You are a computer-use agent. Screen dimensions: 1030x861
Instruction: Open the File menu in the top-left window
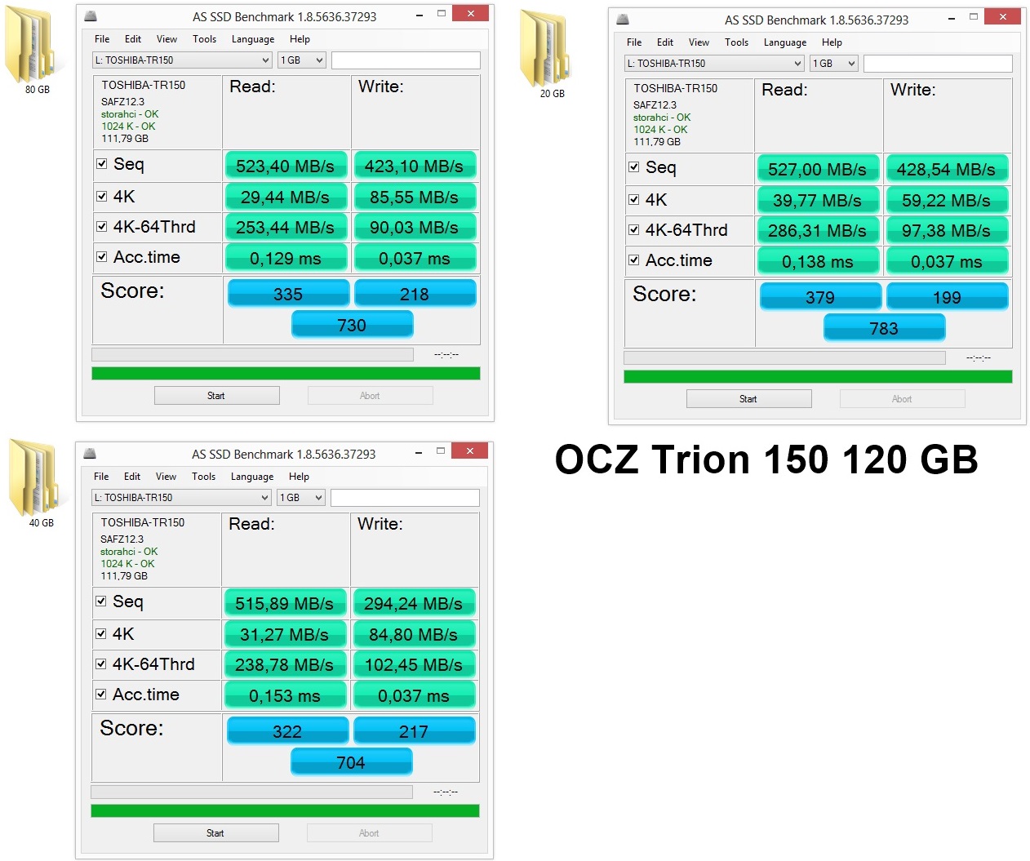[102, 38]
